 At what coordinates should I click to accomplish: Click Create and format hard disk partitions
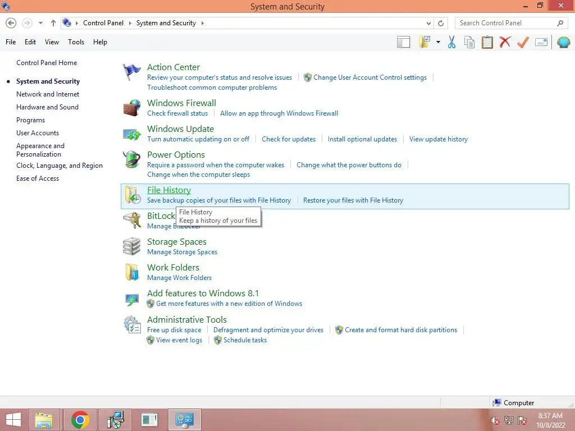pyautogui.click(x=401, y=330)
